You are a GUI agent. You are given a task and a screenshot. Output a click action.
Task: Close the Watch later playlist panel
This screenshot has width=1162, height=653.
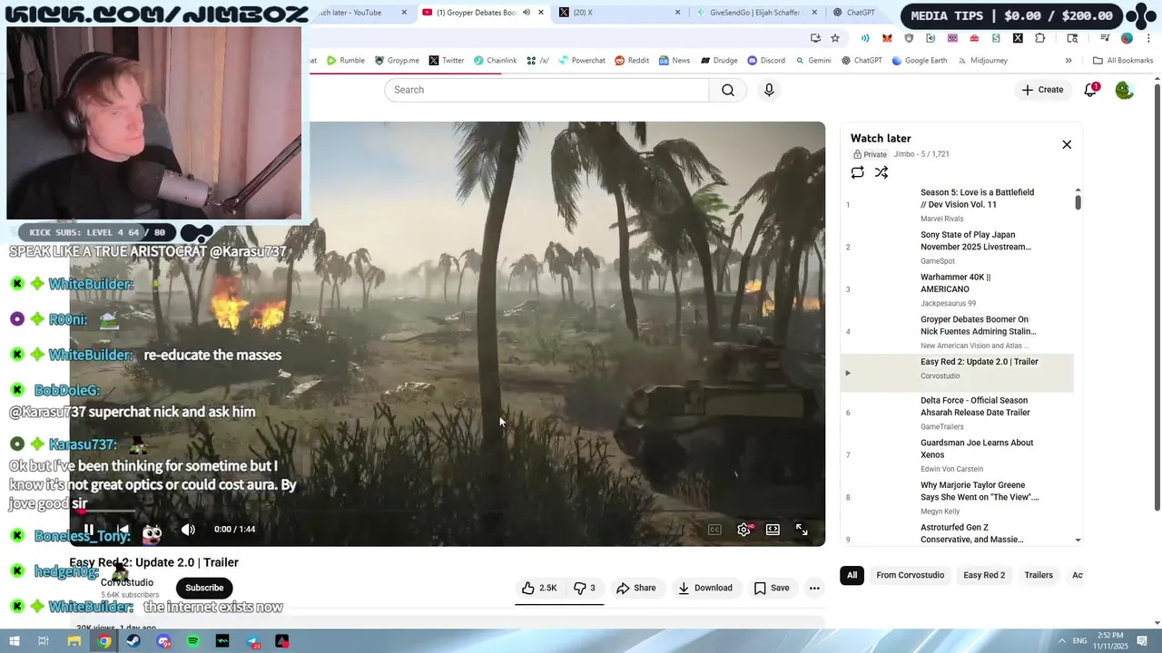(x=1067, y=144)
